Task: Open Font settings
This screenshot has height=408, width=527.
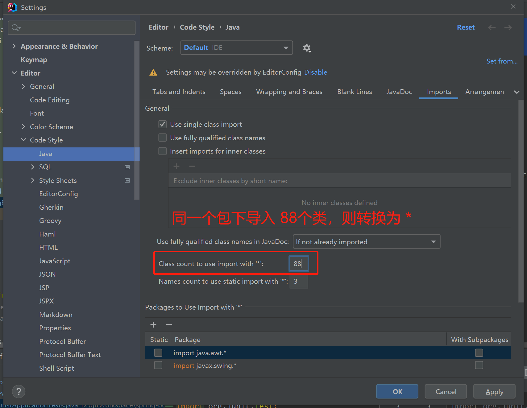Action: coord(37,113)
